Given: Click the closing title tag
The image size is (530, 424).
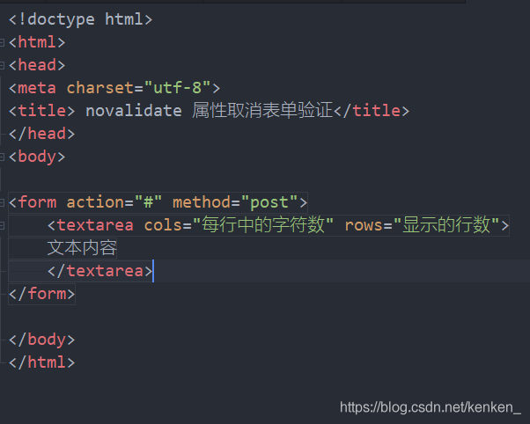Looking at the screenshot, I should coord(372,111).
